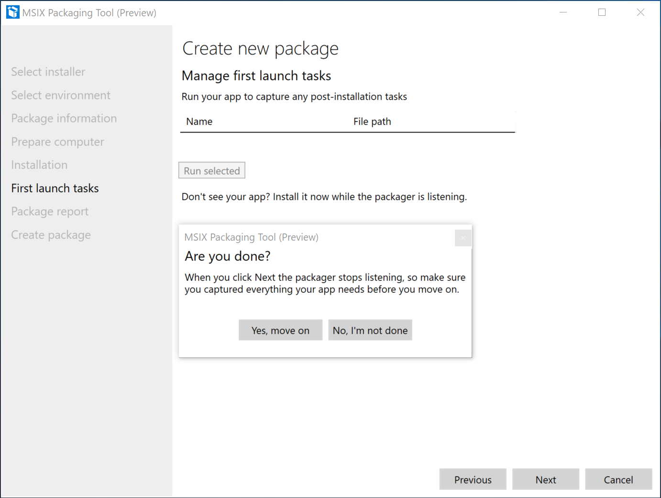Click the window title text in title bar
The image size is (661, 498).
point(89,13)
